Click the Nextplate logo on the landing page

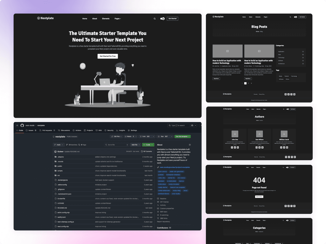[46, 18]
